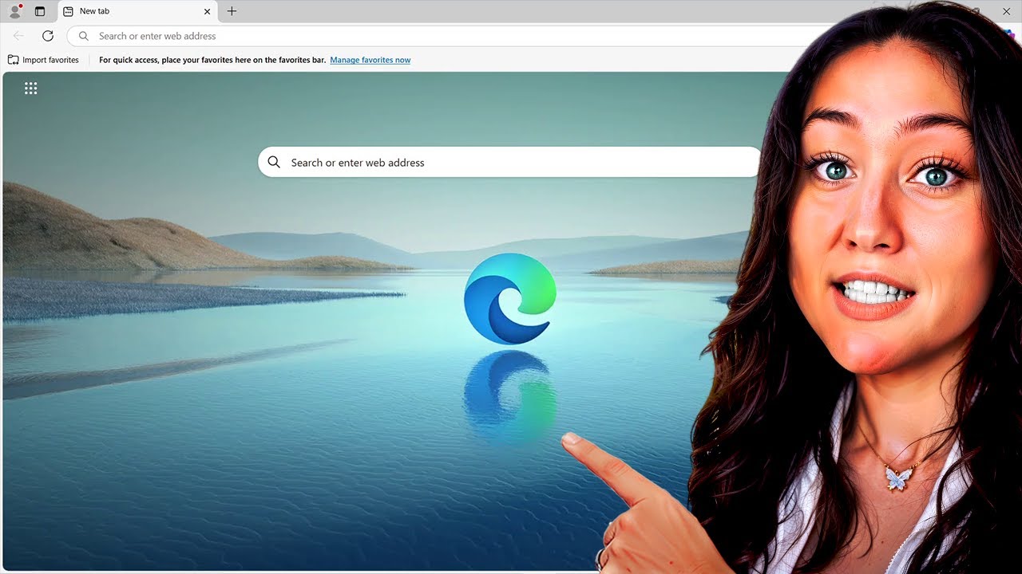Click the greyed Back arrow
This screenshot has height=574, width=1022.
(x=18, y=36)
